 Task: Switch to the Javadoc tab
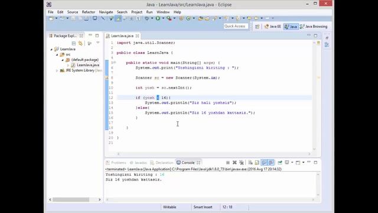[x=138, y=163]
